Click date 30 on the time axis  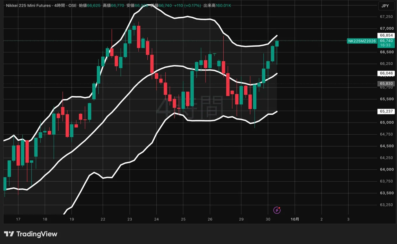click(x=268, y=219)
